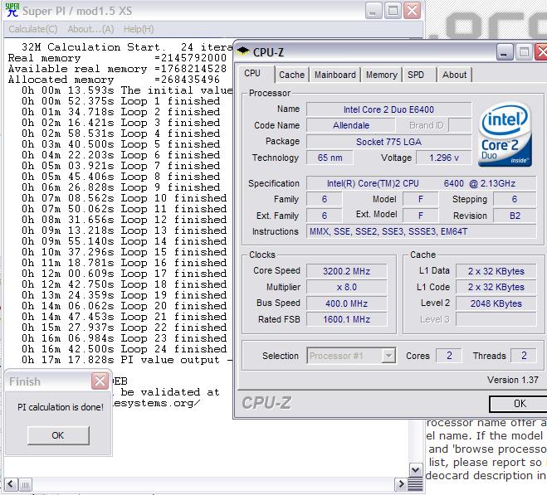Click the 'PI value output' line
This screenshot has width=547, height=495.
(x=127, y=360)
